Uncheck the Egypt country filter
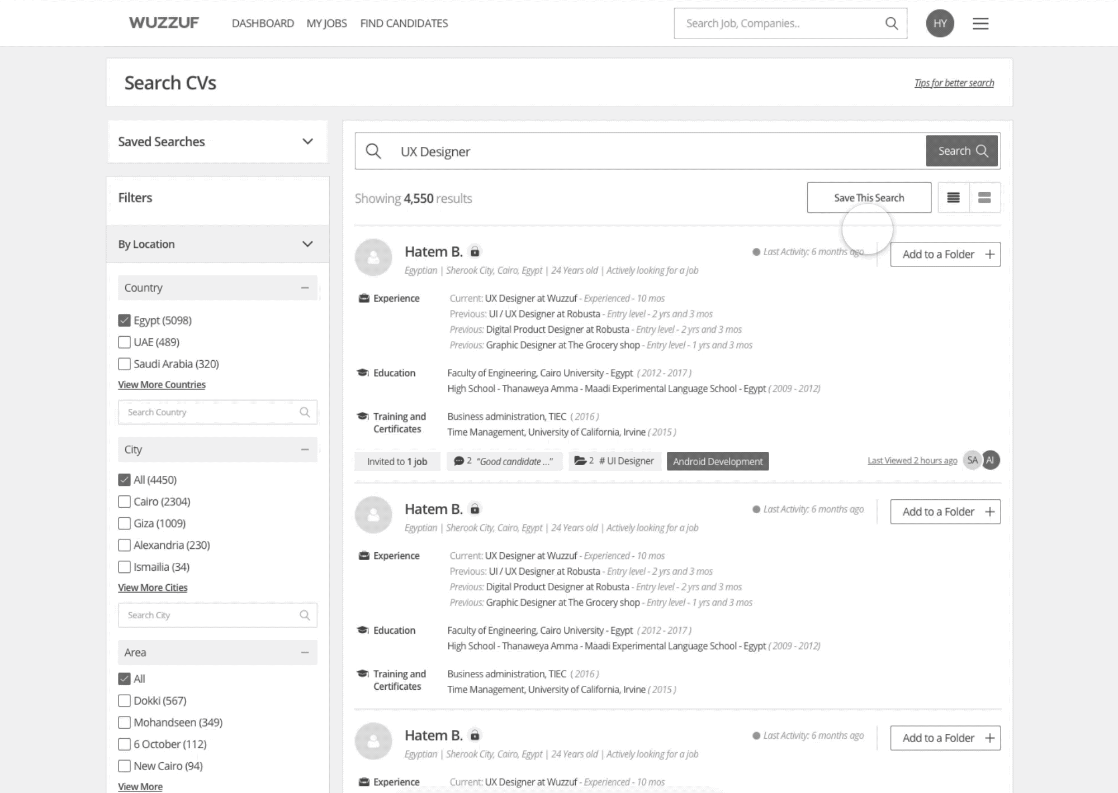Screen dimensions: 1118x793 (x=124, y=321)
